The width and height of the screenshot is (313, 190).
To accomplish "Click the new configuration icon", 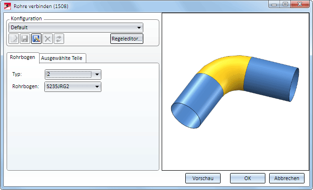I will tap(14, 39).
